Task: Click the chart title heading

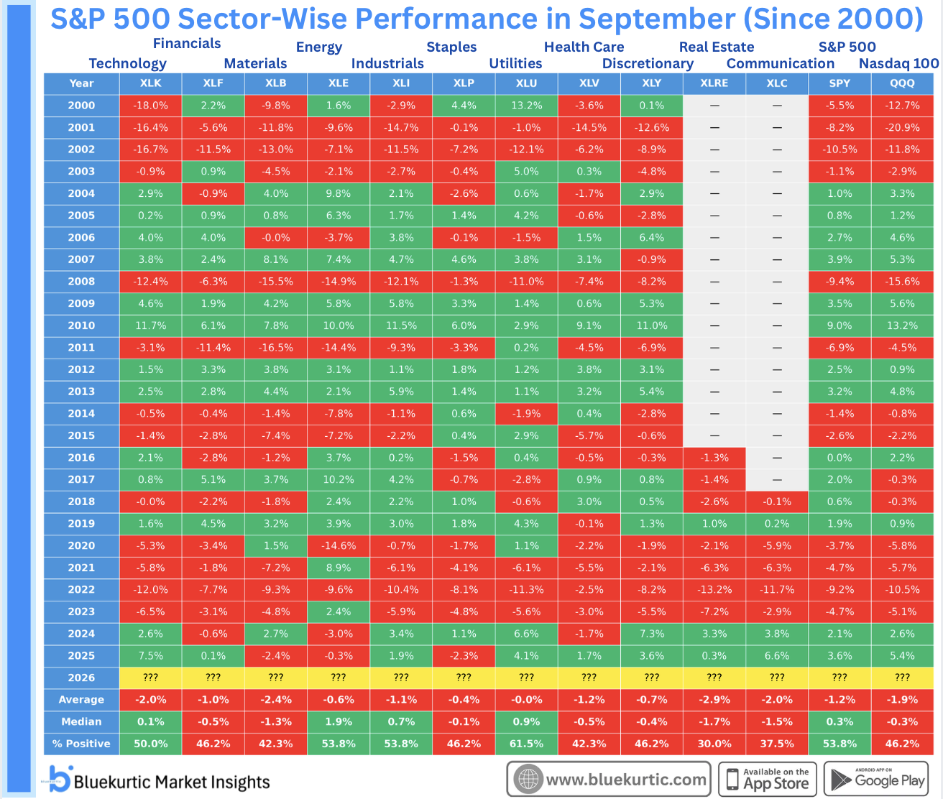Action: pyautogui.click(x=487, y=18)
